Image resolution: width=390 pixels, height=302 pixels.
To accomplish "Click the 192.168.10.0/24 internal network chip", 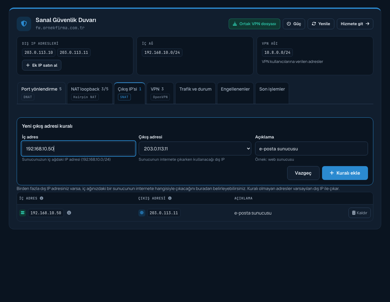I will pos(162,53).
